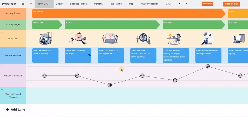Select the sad face emotion under Select probable list

point(110,85)
